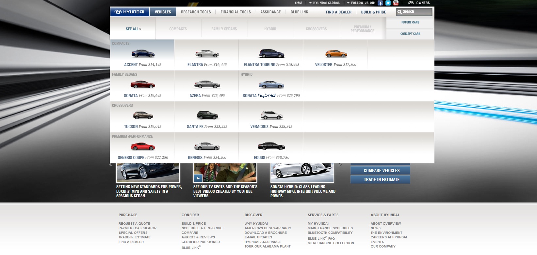This screenshot has height=255, width=537.
Task: Open Hyundai's Twitter icon
Action: (388, 3)
